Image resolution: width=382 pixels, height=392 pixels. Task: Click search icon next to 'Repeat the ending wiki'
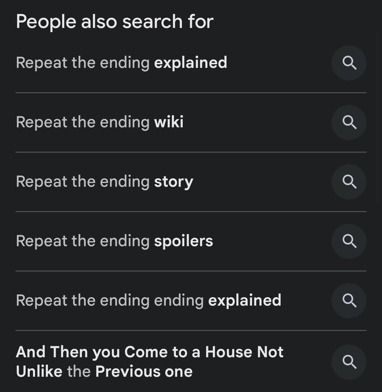[x=349, y=122]
